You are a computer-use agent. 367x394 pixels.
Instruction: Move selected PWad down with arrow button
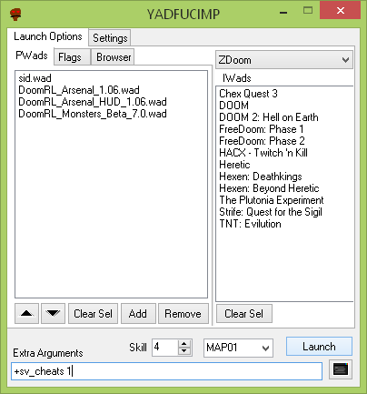tap(53, 313)
